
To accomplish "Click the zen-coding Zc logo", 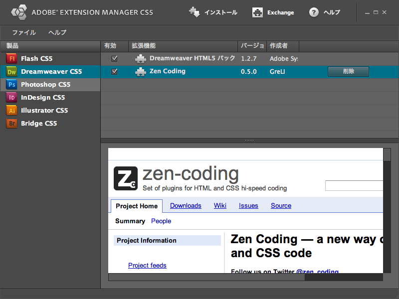I will pos(126,178).
